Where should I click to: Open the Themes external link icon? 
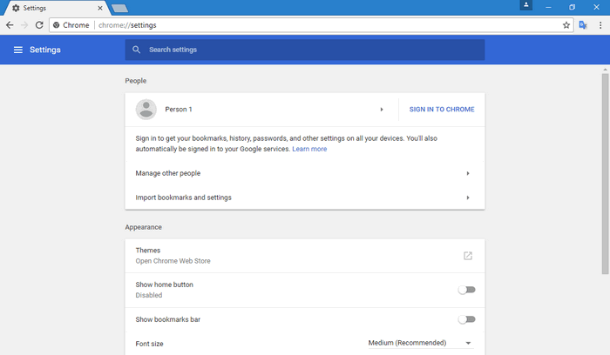tap(468, 256)
